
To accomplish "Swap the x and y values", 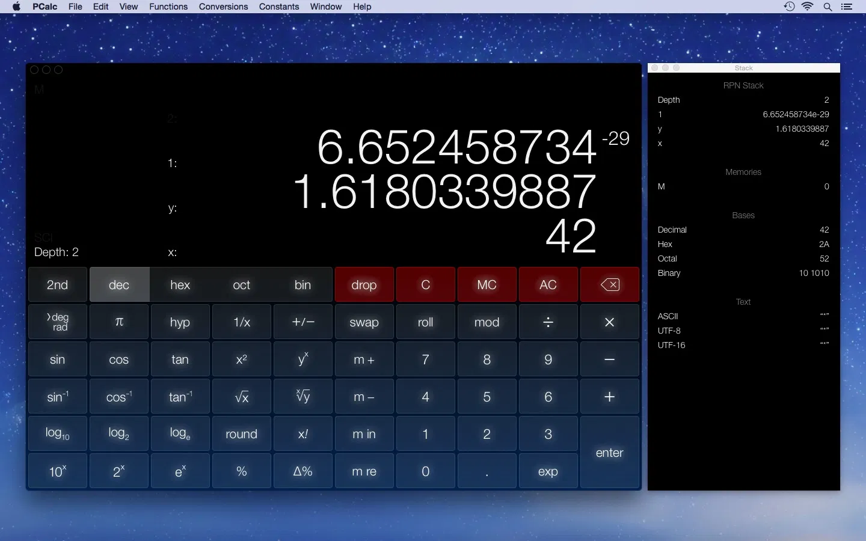I will tap(363, 322).
